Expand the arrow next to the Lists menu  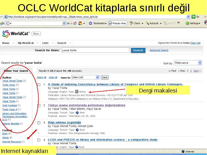click(53, 43)
